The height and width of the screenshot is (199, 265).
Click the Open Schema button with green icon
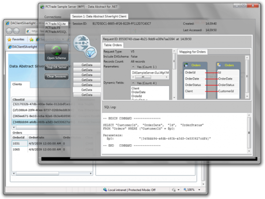(x=57, y=53)
